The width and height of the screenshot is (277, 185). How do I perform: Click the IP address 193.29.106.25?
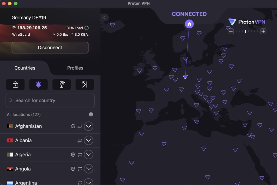coord(32,28)
